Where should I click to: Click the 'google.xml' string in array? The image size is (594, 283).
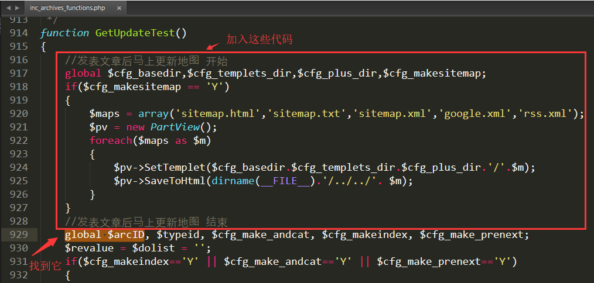click(x=472, y=114)
